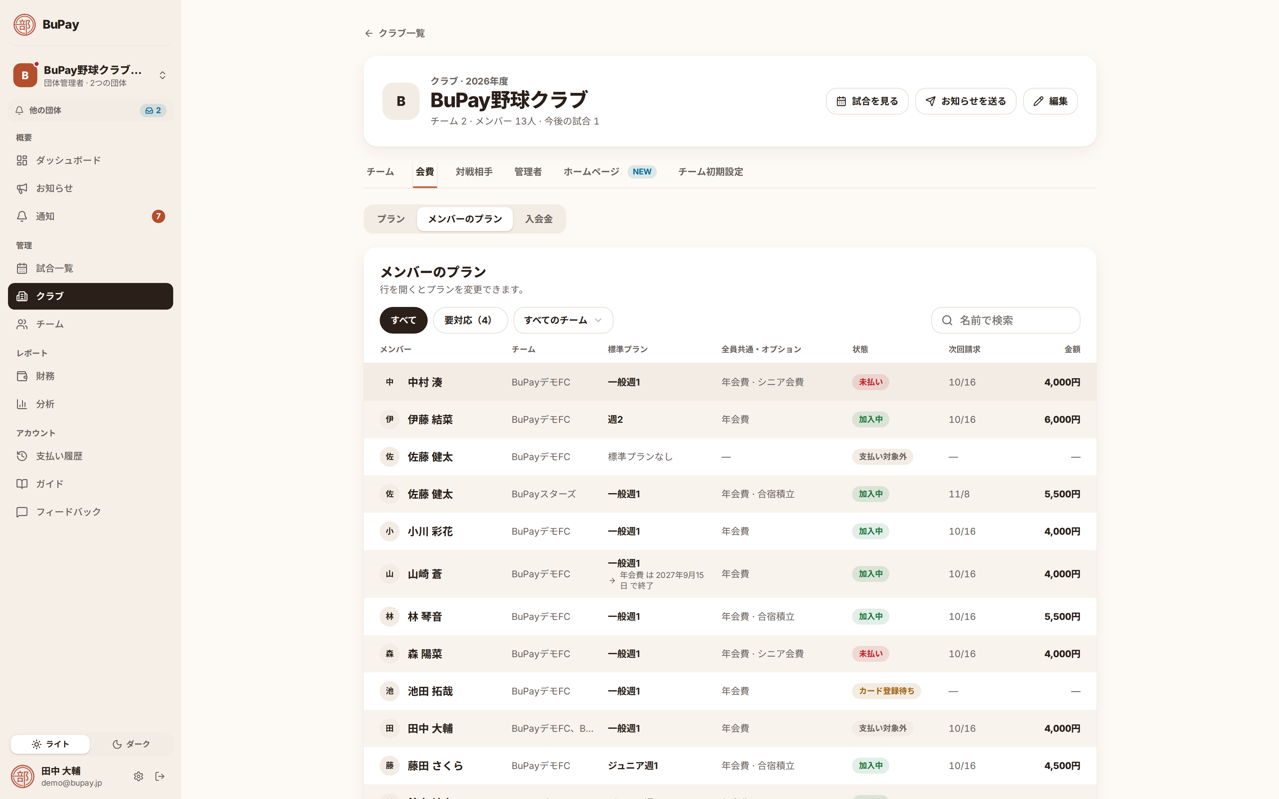
Task: Open ダッシュボード from the sidebar
Action: point(90,160)
